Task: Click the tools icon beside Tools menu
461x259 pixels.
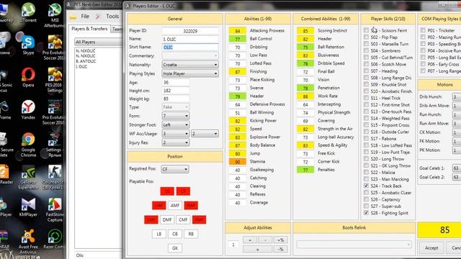Action: pyautogui.click(x=98, y=17)
